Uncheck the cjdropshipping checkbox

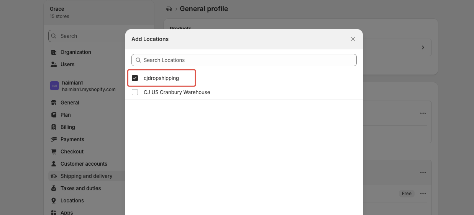point(135,78)
